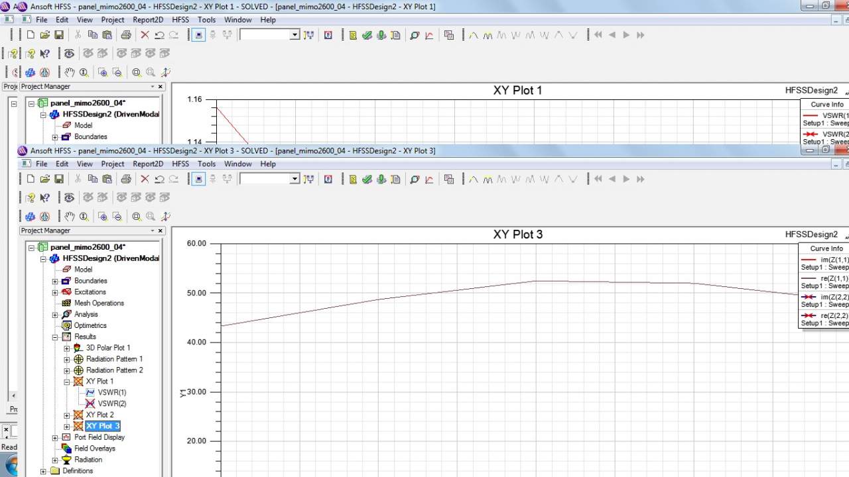The image size is (849, 477).
Task: Collapse XY Plot 1 tree node
Action: coord(67,382)
